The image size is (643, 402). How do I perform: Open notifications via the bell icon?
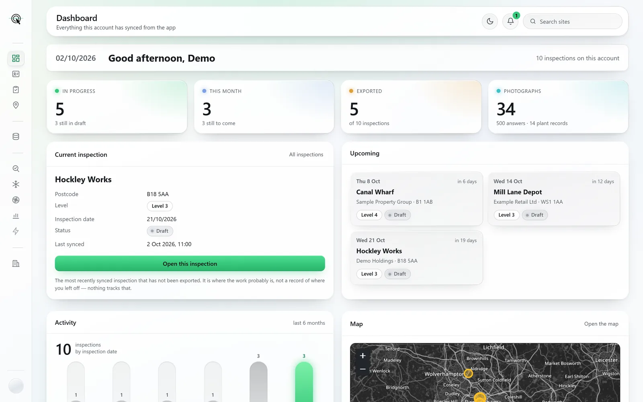[510, 21]
